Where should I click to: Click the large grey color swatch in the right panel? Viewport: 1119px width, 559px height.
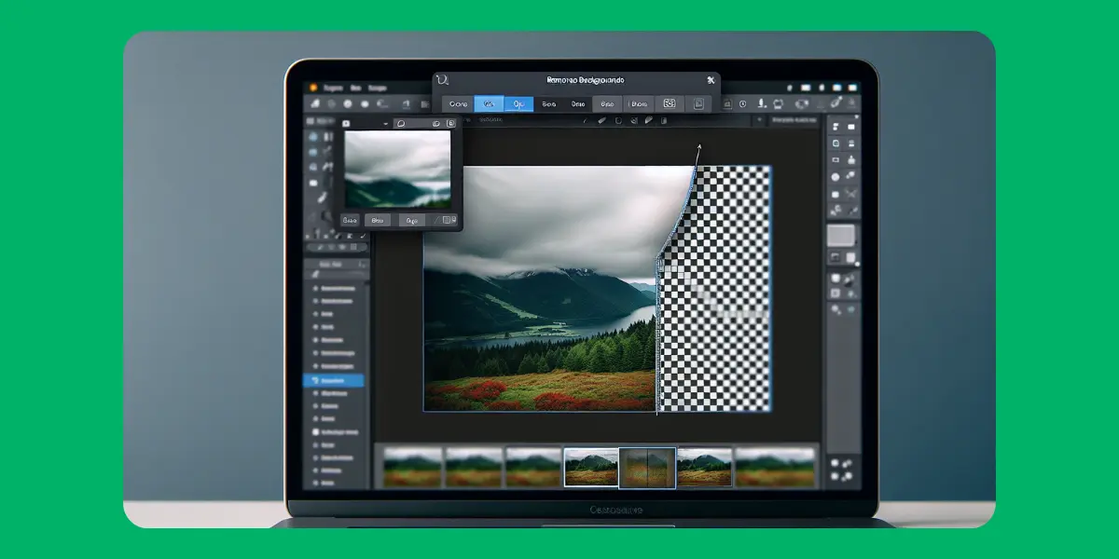(841, 235)
